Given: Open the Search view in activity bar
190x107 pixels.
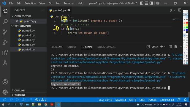Looking at the screenshot, I should pos(5,22).
